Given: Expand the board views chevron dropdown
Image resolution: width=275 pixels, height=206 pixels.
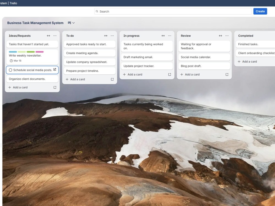Looking at the screenshot, I should pyautogui.click(x=73, y=23).
